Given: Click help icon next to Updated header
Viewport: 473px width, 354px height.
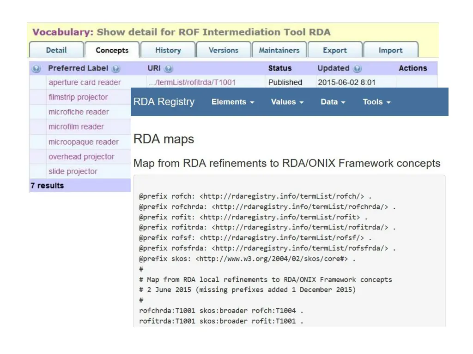Looking at the screenshot, I should coord(357,69).
